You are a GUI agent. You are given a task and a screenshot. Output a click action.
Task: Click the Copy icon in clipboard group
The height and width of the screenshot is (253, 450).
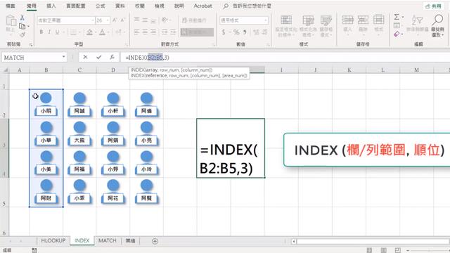22,27
